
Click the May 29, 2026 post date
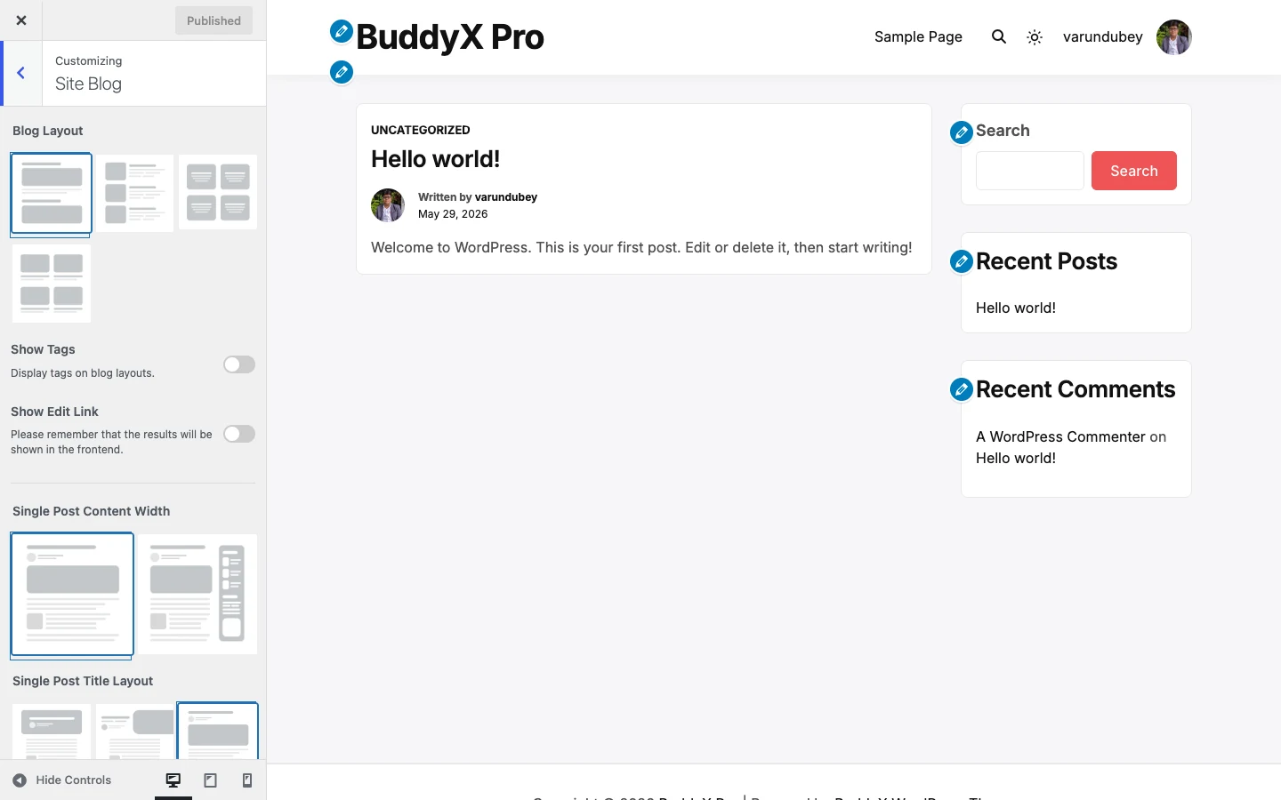[453, 214]
